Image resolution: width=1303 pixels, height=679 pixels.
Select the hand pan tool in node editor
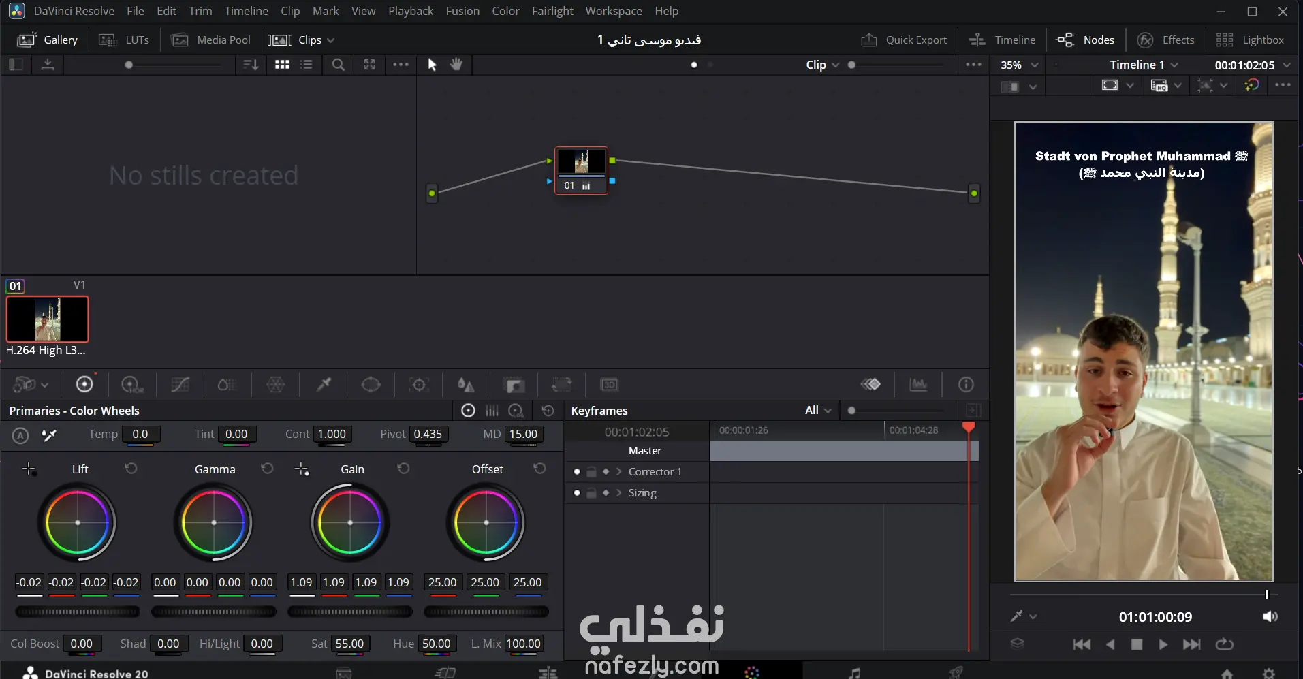(x=456, y=64)
